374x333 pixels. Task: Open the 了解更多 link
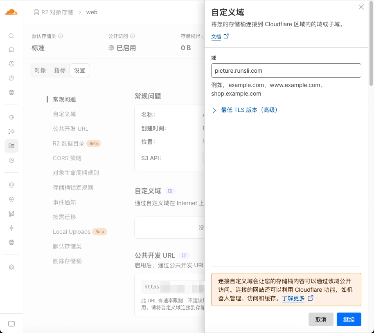(293, 298)
